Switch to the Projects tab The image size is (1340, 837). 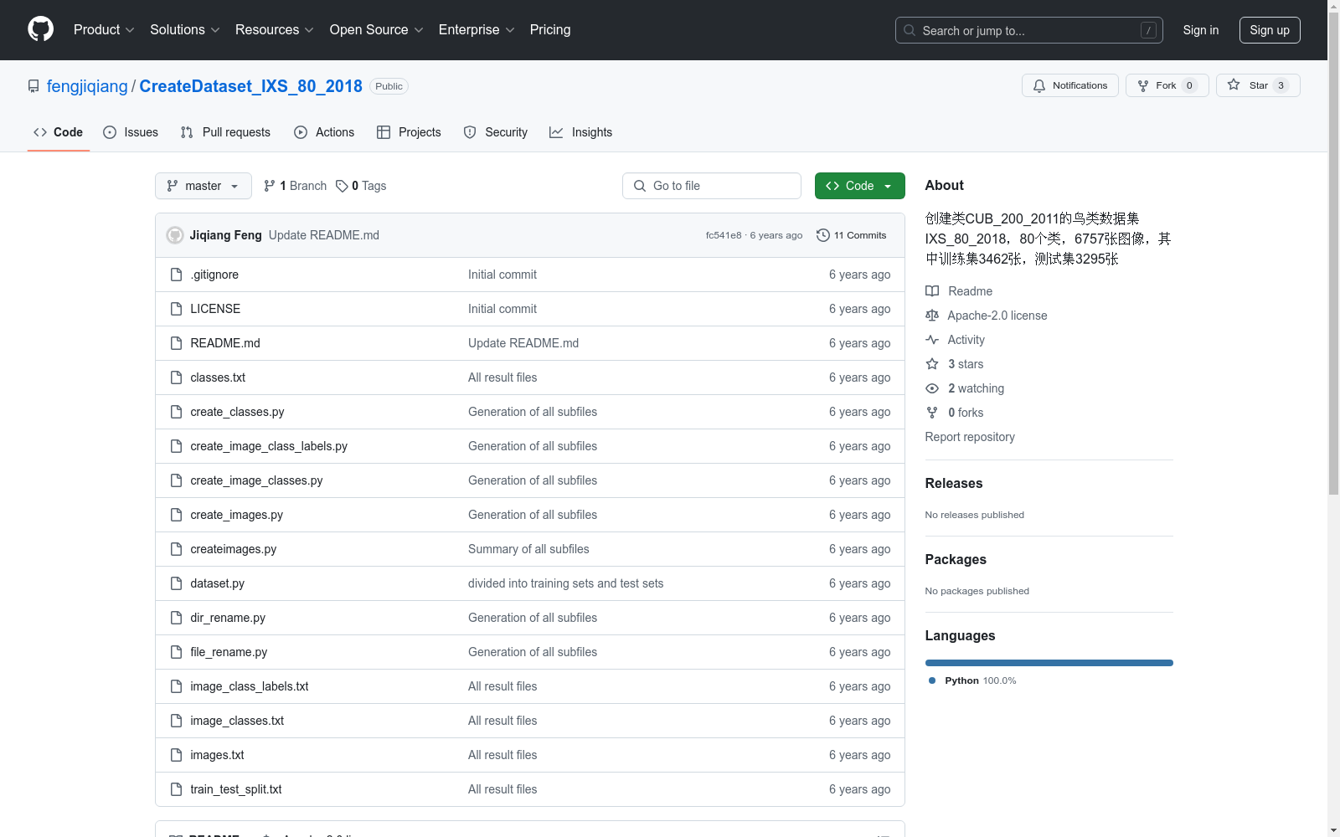point(409,132)
